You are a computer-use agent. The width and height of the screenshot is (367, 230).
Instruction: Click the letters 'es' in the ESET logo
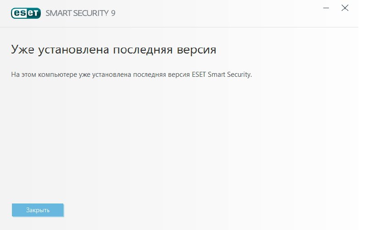tap(20, 13)
